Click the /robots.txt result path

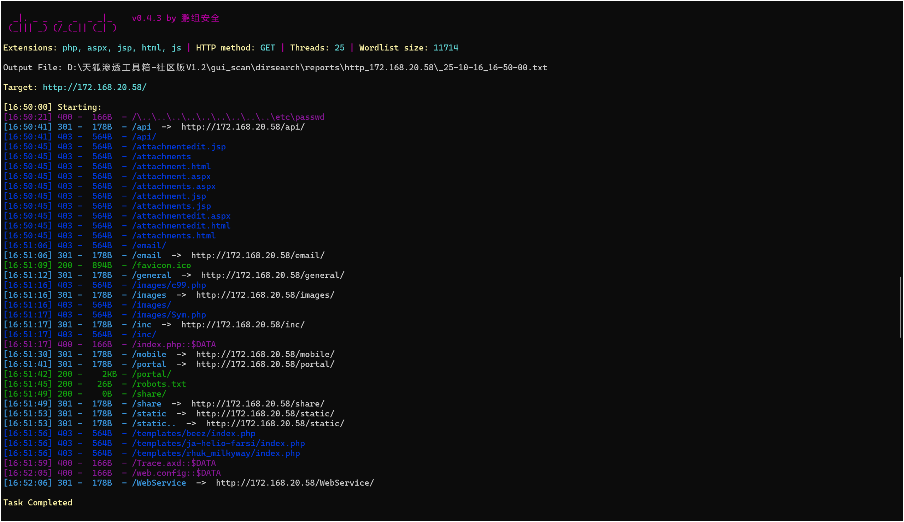click(x=159, y=384)
